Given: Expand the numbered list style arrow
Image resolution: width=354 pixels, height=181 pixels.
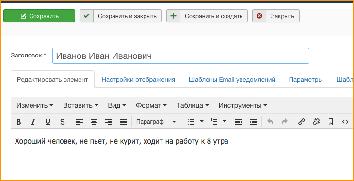Looking at the screenshot, I should [224, 122].
